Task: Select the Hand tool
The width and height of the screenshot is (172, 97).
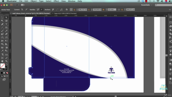Action: pyautogui.click(x=2, y=61)
